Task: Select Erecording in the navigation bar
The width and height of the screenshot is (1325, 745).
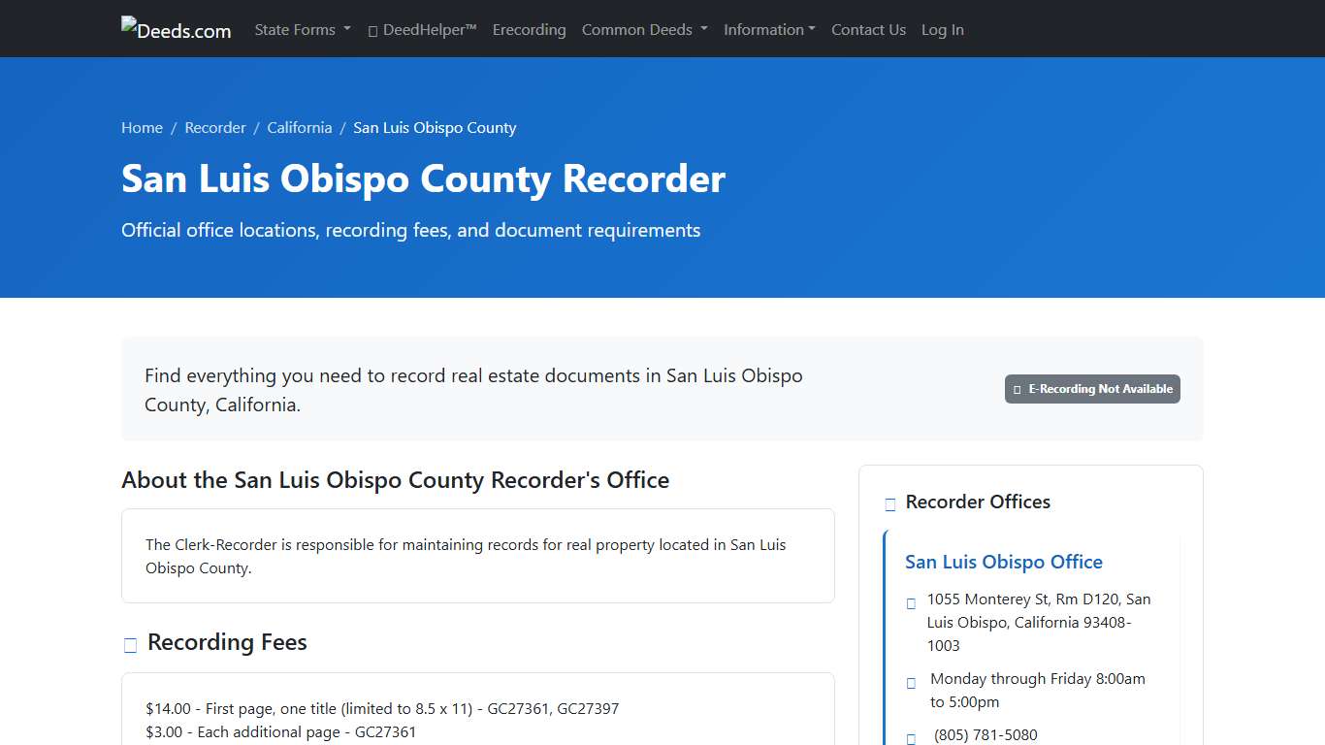Action: click(x=529, y=30)
